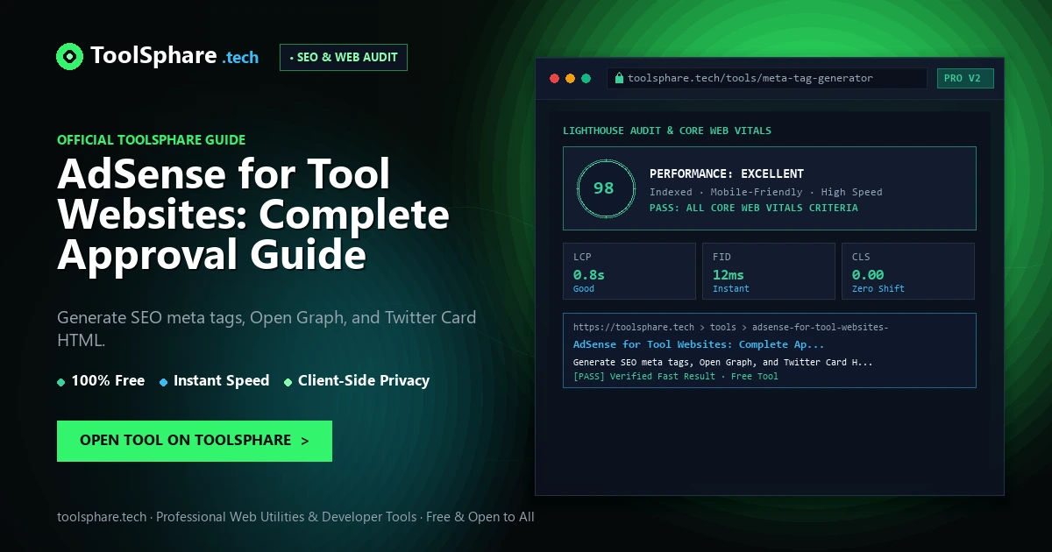Click the green window dot
The height and width of the screenshot is (552, 1052).
586,78
